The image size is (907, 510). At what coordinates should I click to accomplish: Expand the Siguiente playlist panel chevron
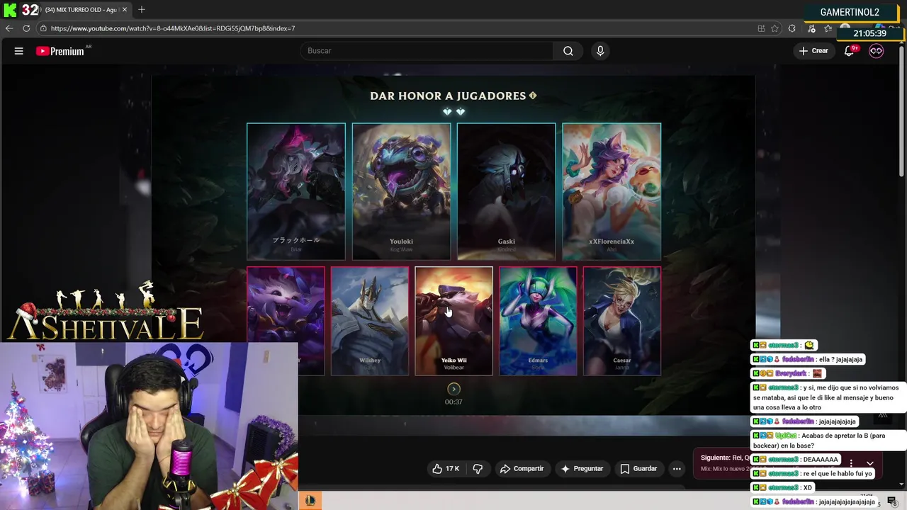[x=869, y=463]
